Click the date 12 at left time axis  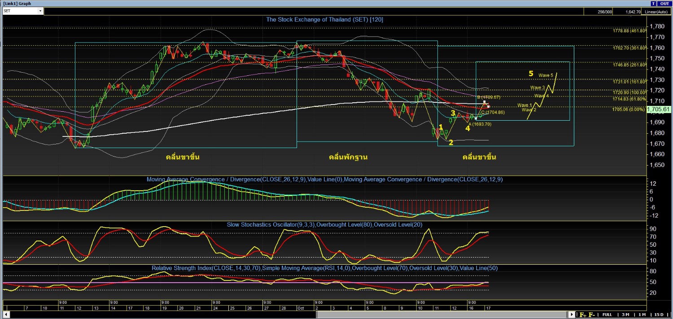[79, 308]
